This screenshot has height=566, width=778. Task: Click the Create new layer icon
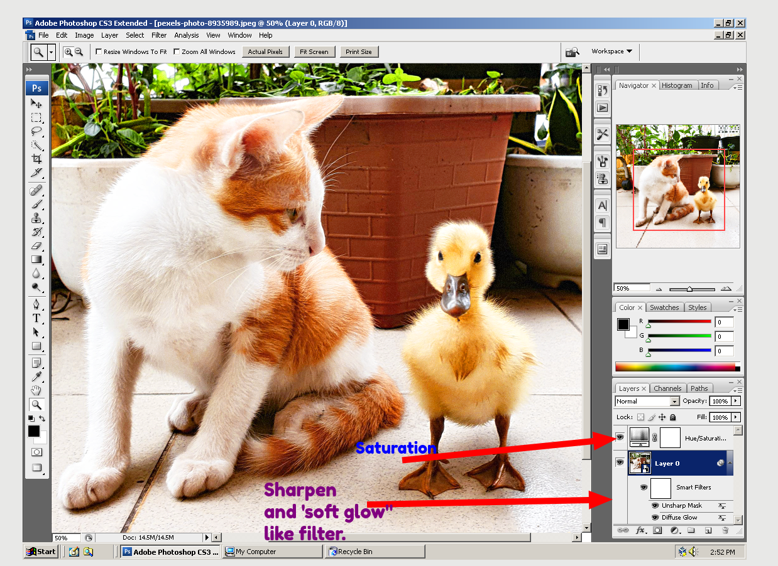pyautogui.click(x=708, y=530)
